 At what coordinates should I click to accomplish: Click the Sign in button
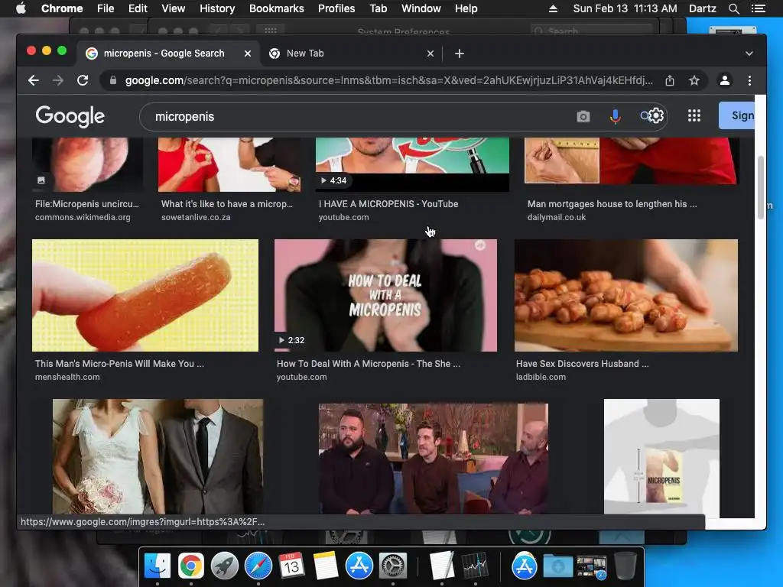click(x=738, y=116)
